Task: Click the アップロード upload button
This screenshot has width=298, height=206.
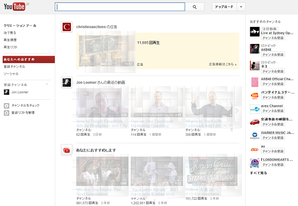Action: pyautogui.click(x=224, y=7)
